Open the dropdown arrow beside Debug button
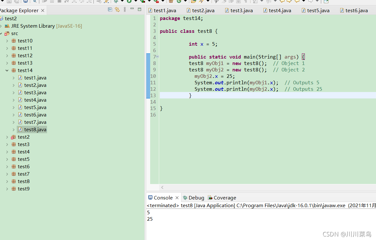The height and width of the screenshot is (240, 376). click(122, 1)
